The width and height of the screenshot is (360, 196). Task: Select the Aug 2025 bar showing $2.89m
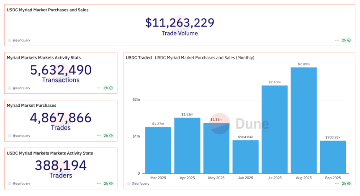point(303,121)
